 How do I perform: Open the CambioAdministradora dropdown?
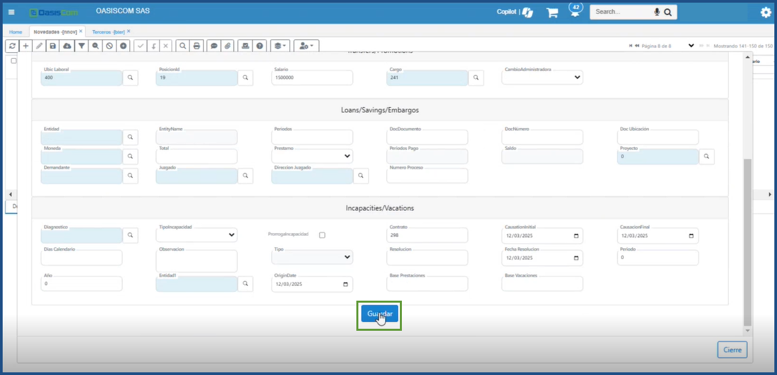coord(543,77)
